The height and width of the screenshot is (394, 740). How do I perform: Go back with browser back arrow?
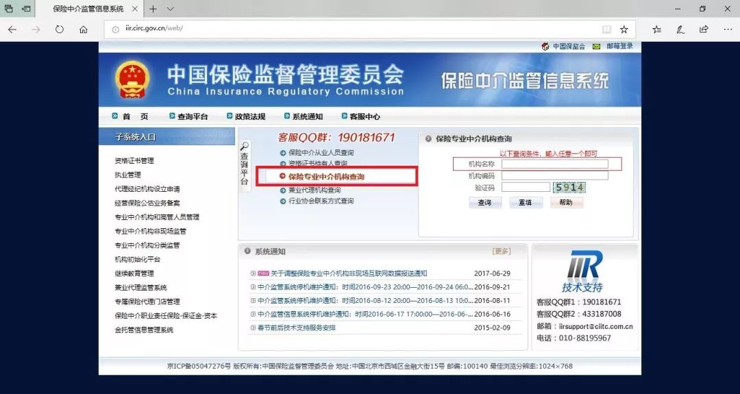[12, 29]
